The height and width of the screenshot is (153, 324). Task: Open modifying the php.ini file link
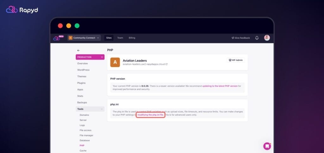(150, 115)
